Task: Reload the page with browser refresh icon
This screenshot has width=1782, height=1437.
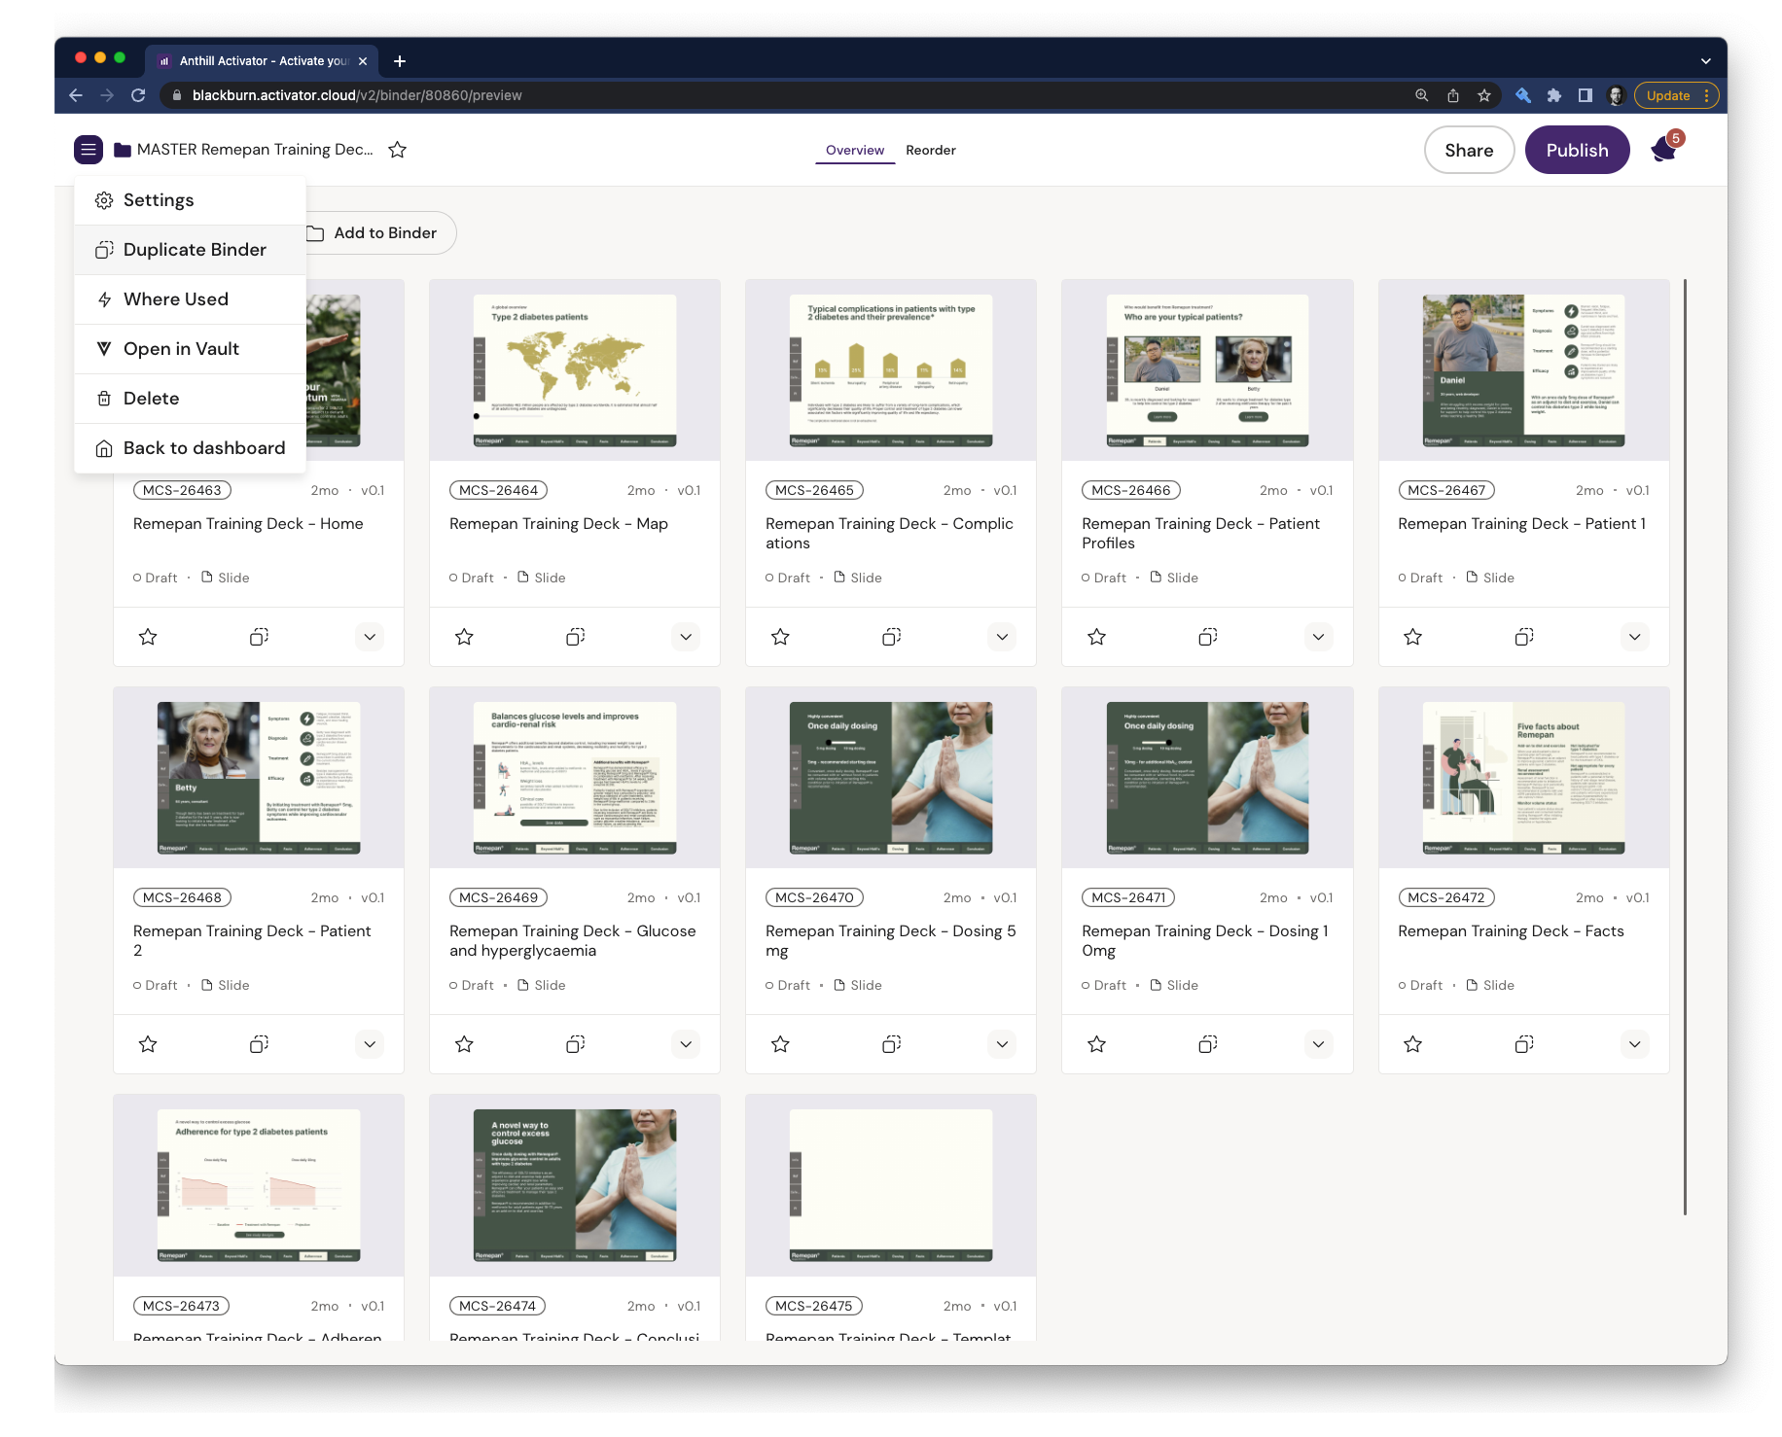Action: [138, 95]
